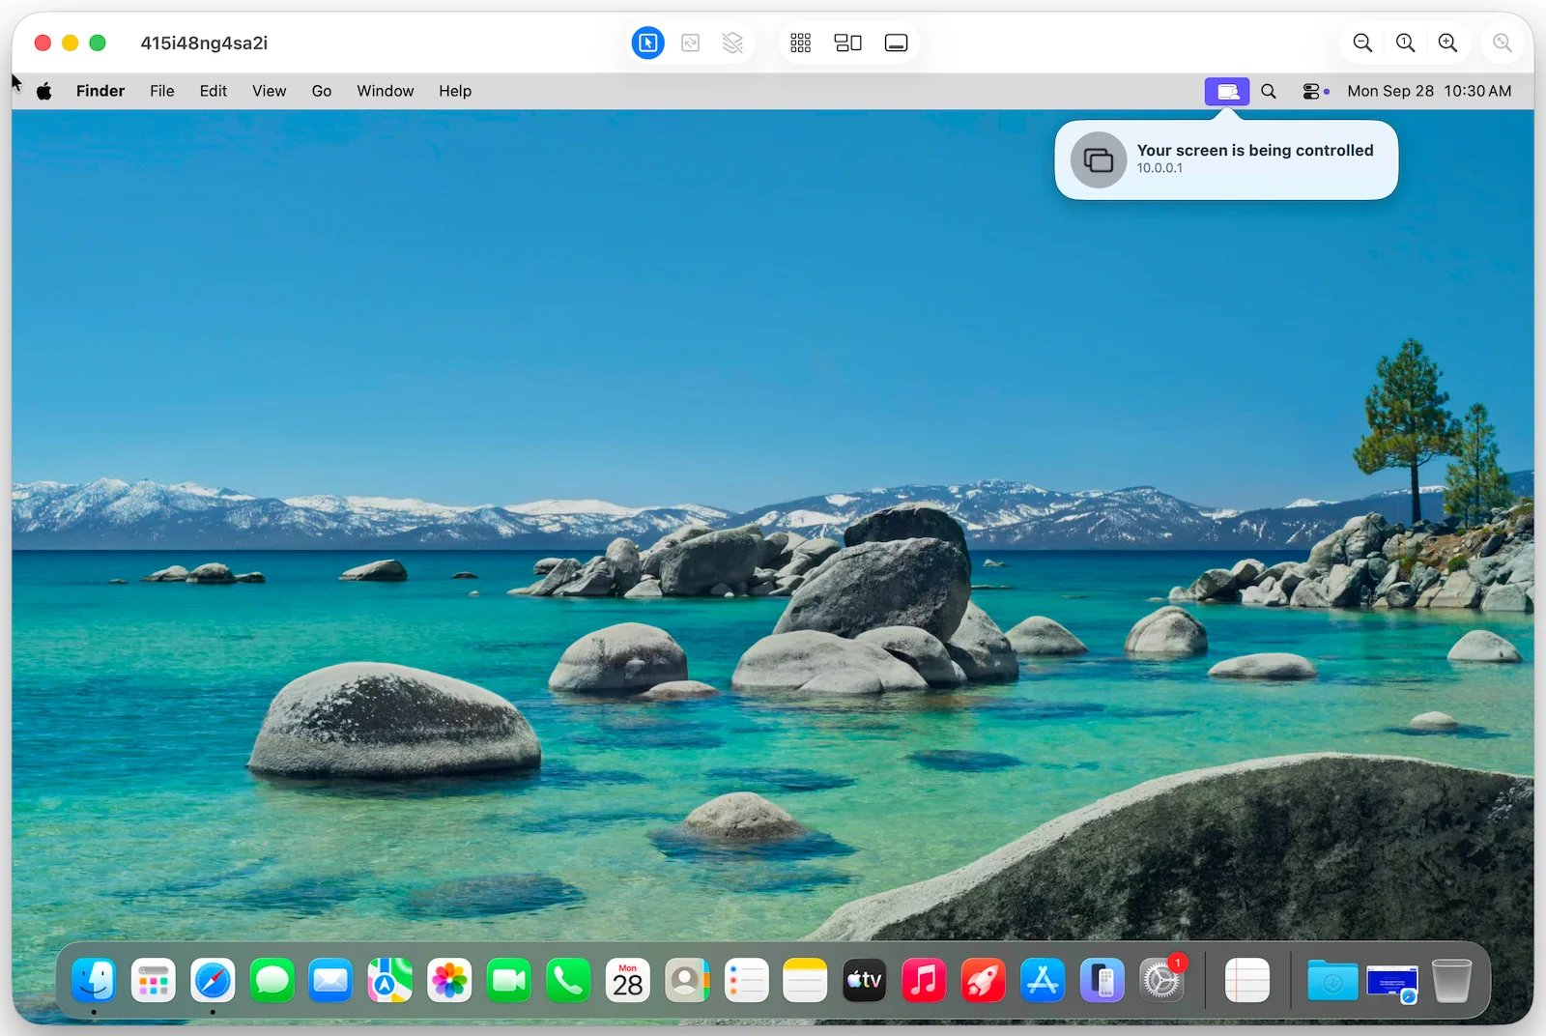Open the Downloads folder in the Dock
This screenshot has height=1036, width=1546.
1332,981
